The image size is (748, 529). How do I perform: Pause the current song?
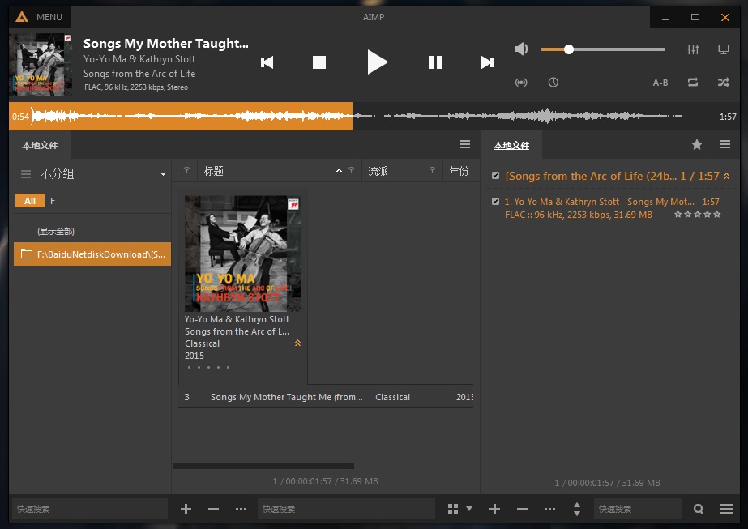click(x=435, y=62)
